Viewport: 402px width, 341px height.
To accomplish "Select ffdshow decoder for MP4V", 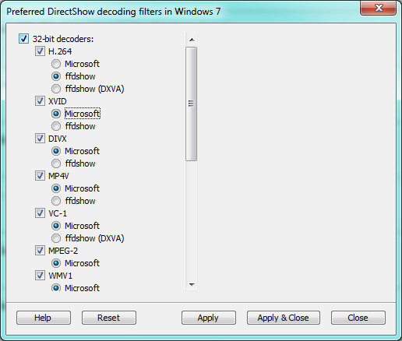I will pos(56,201).
